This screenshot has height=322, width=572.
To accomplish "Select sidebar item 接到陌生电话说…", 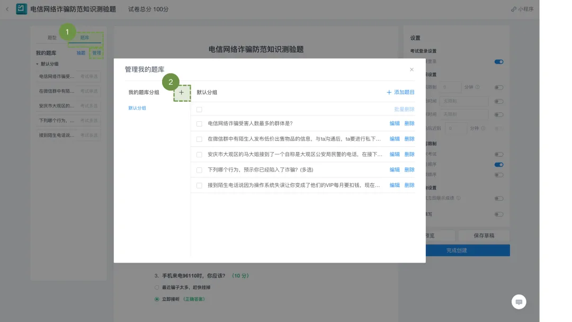I will 68,135.
